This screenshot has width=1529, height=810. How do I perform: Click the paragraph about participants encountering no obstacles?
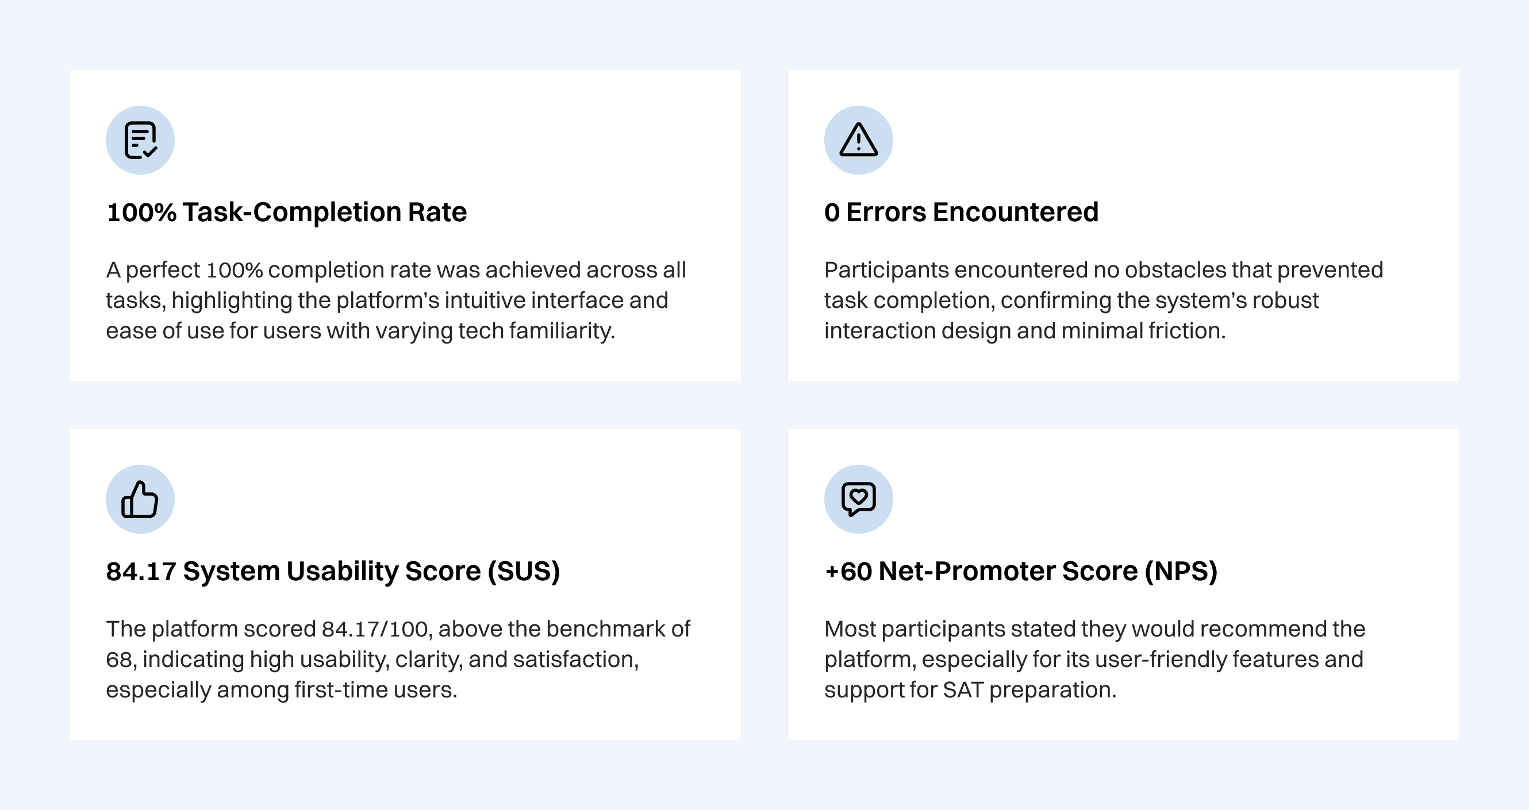(1104, 300)
